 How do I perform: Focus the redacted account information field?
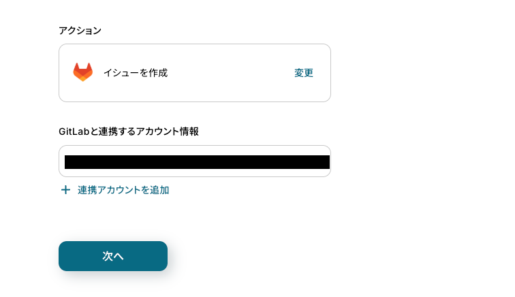[x=195, y=161]
